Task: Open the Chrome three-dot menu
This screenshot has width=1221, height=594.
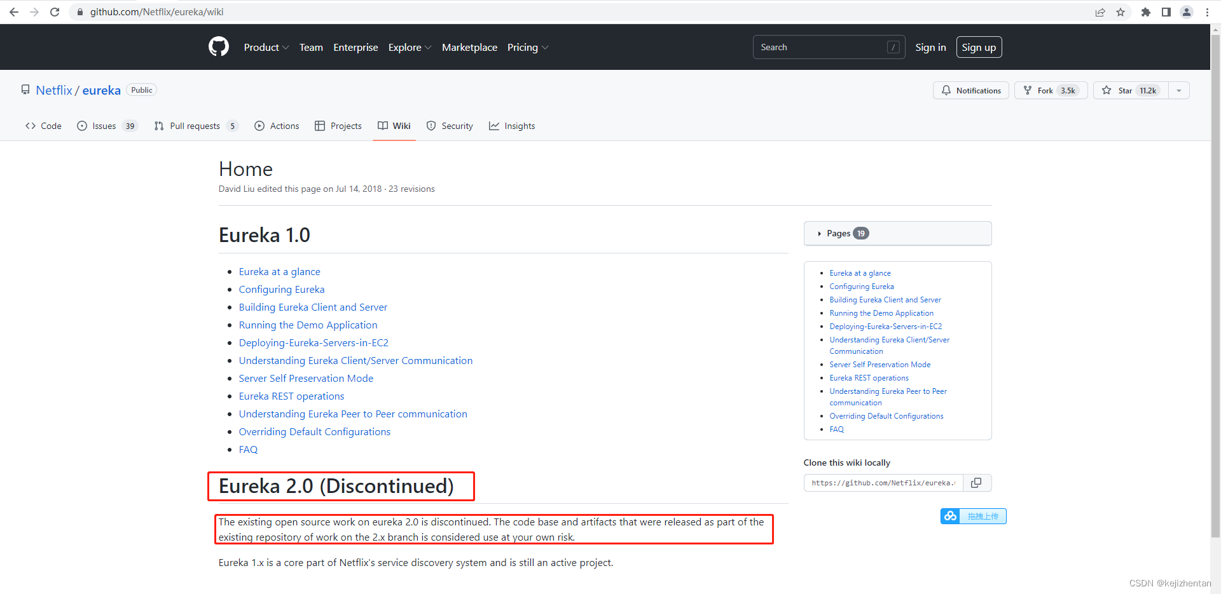Action: pyautogui.click(x=1207, y=12)
